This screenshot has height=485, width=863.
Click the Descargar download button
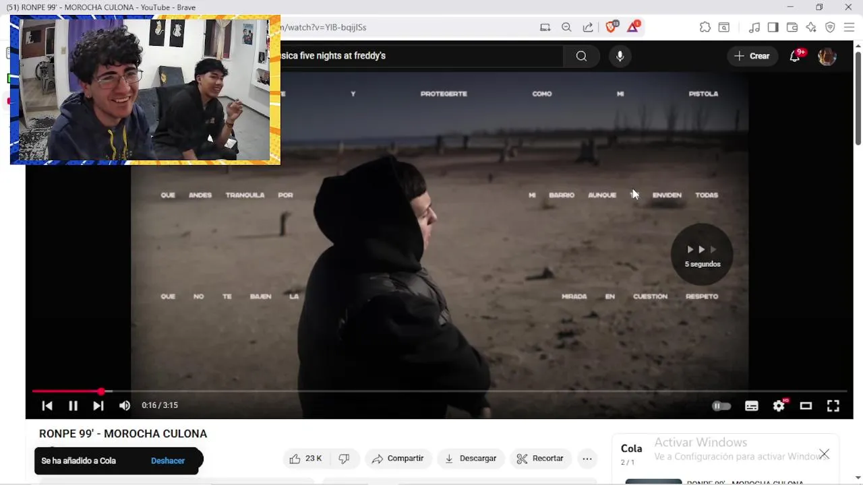click(471, 459)
